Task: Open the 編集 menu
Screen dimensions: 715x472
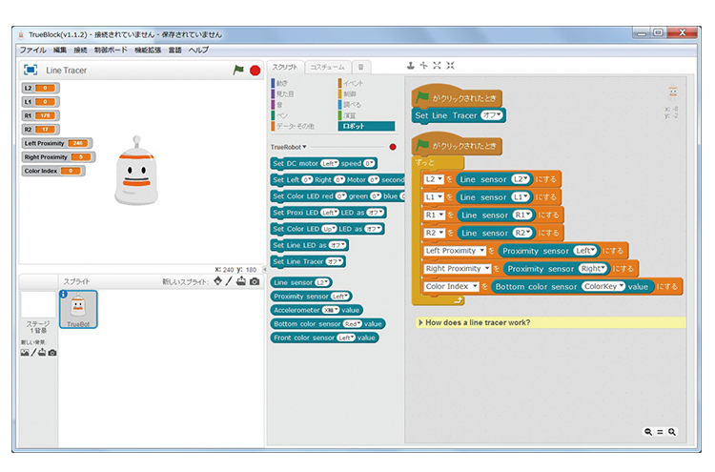Action: [60, 50]
